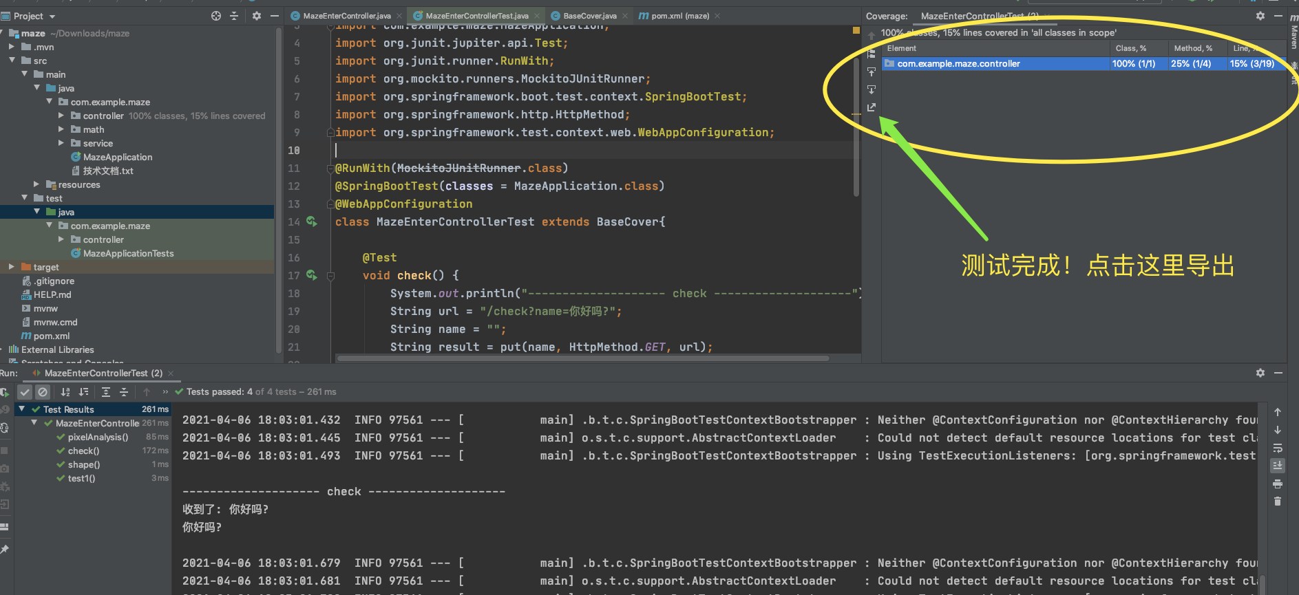Open Coverage panel settings gear
The image size is (1299, 595).
[1260, 16]
